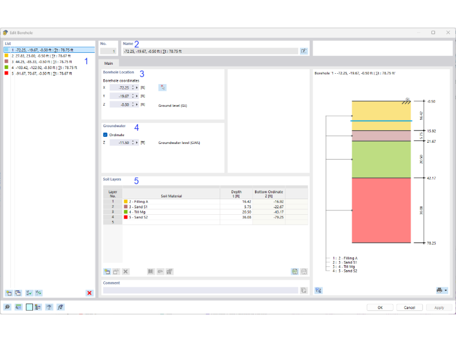The height and width of the screenshot is (342, 456).
Task: Click the comment library icon at field end
Action: (304, 290)
